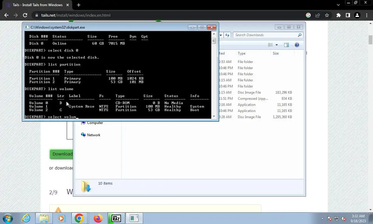Launch Windows Media Player from taskbar

pyautogui.click(x=61, y=218)
